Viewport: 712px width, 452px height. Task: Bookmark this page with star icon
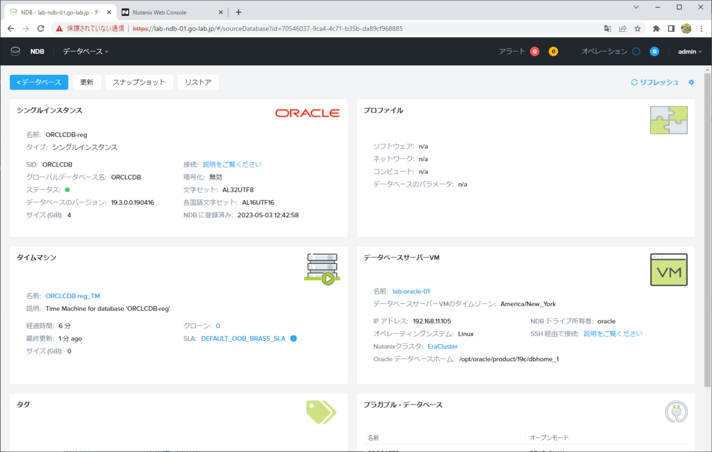[x=638, y=28]
